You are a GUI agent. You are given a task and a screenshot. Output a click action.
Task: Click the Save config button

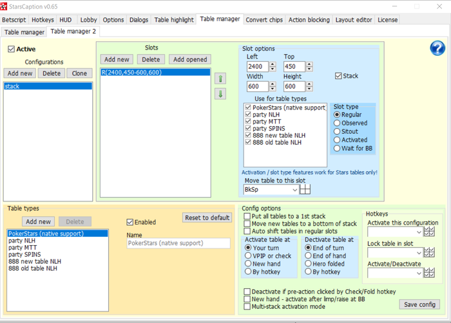[x=419, y=304]
